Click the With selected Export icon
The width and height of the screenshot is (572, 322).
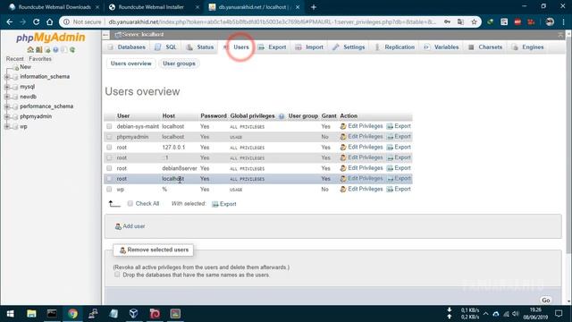215,204
